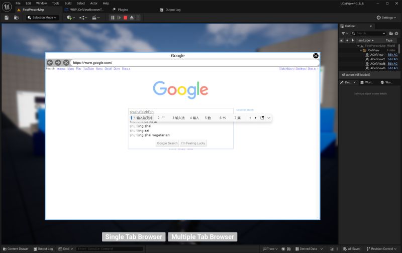Screen dimensions: 402x253
Task: Click Edit link for ACefView row
Action: point(392,55)
